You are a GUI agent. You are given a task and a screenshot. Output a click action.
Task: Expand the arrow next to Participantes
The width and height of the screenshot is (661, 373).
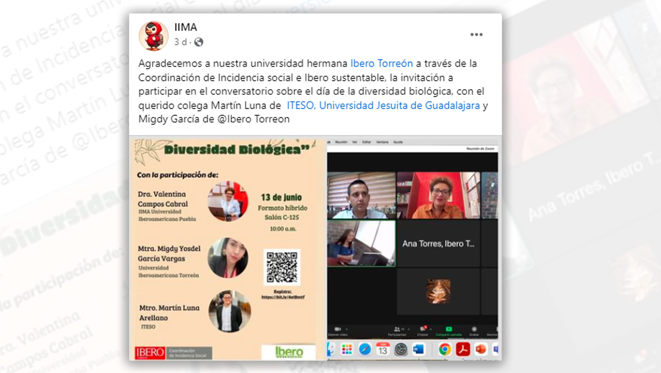pos(409,329)
